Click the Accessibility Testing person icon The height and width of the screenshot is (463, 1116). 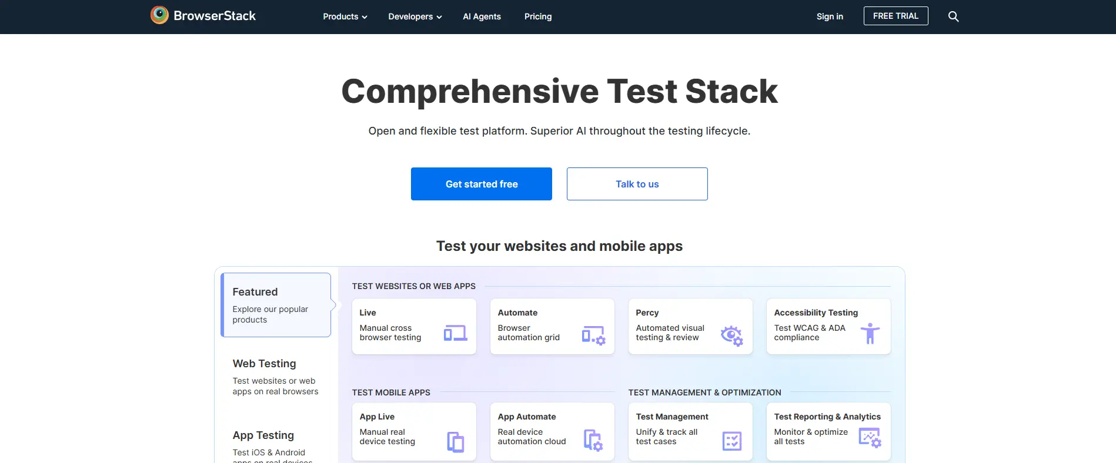point(870,334)
